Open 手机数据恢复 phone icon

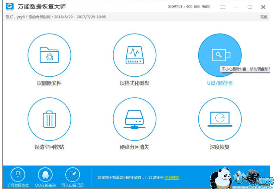[x=18, y=175]
